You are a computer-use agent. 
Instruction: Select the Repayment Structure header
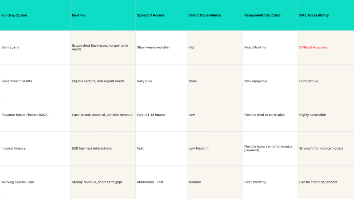click(x=262, y=15)
